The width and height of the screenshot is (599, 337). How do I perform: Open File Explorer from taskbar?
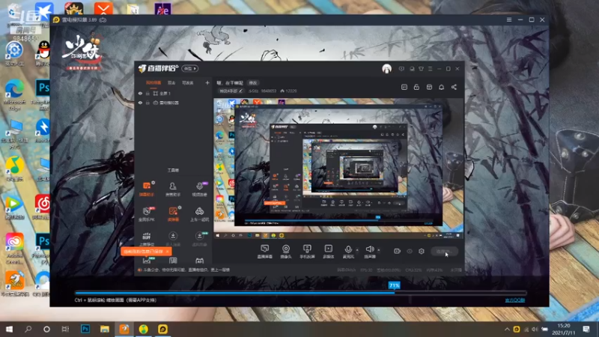tap(105, 329)
